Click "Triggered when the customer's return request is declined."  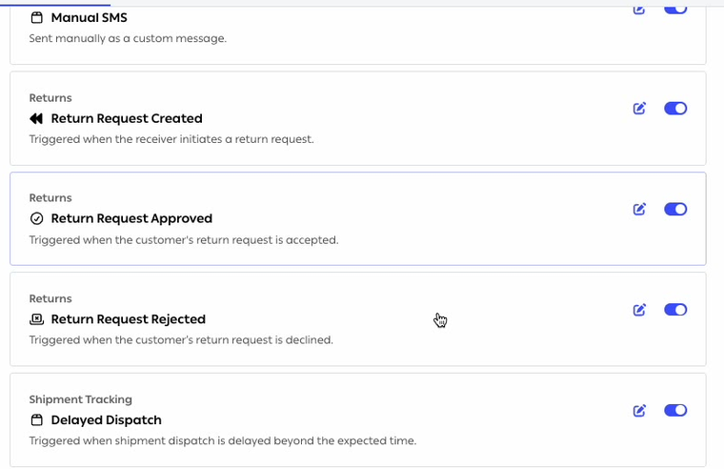pyautogui.click(x=181, y=340)
